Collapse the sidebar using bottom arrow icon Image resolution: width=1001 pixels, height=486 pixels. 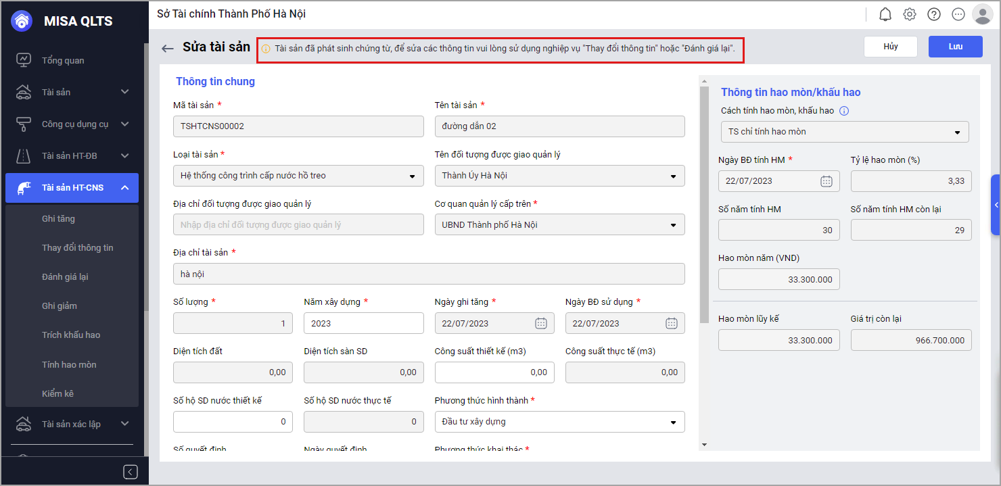131,472
